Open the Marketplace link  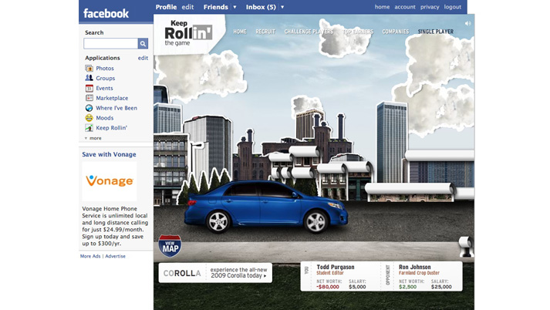tap(112, 98)
